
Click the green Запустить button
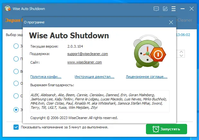pos(167,129)
